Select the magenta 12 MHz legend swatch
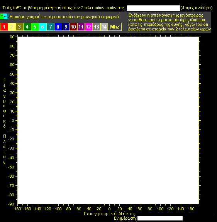Image resolution: width=217 pixels, height=222 pixels. point(89,27)
